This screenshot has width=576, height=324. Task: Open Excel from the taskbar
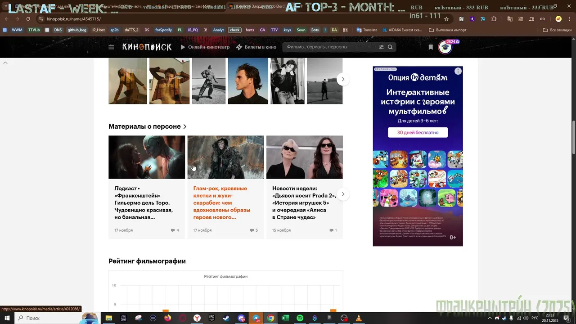pyautogui.click(x=285, y=318)
